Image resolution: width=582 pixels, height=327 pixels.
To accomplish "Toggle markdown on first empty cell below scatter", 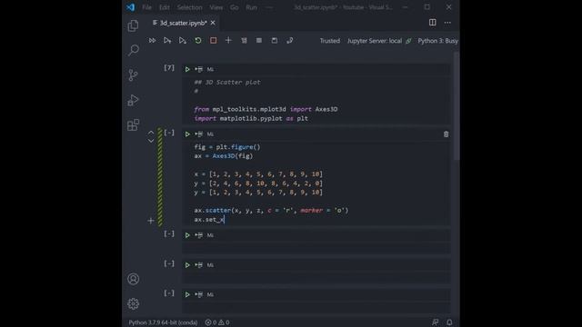I will (x=210, y=235).
